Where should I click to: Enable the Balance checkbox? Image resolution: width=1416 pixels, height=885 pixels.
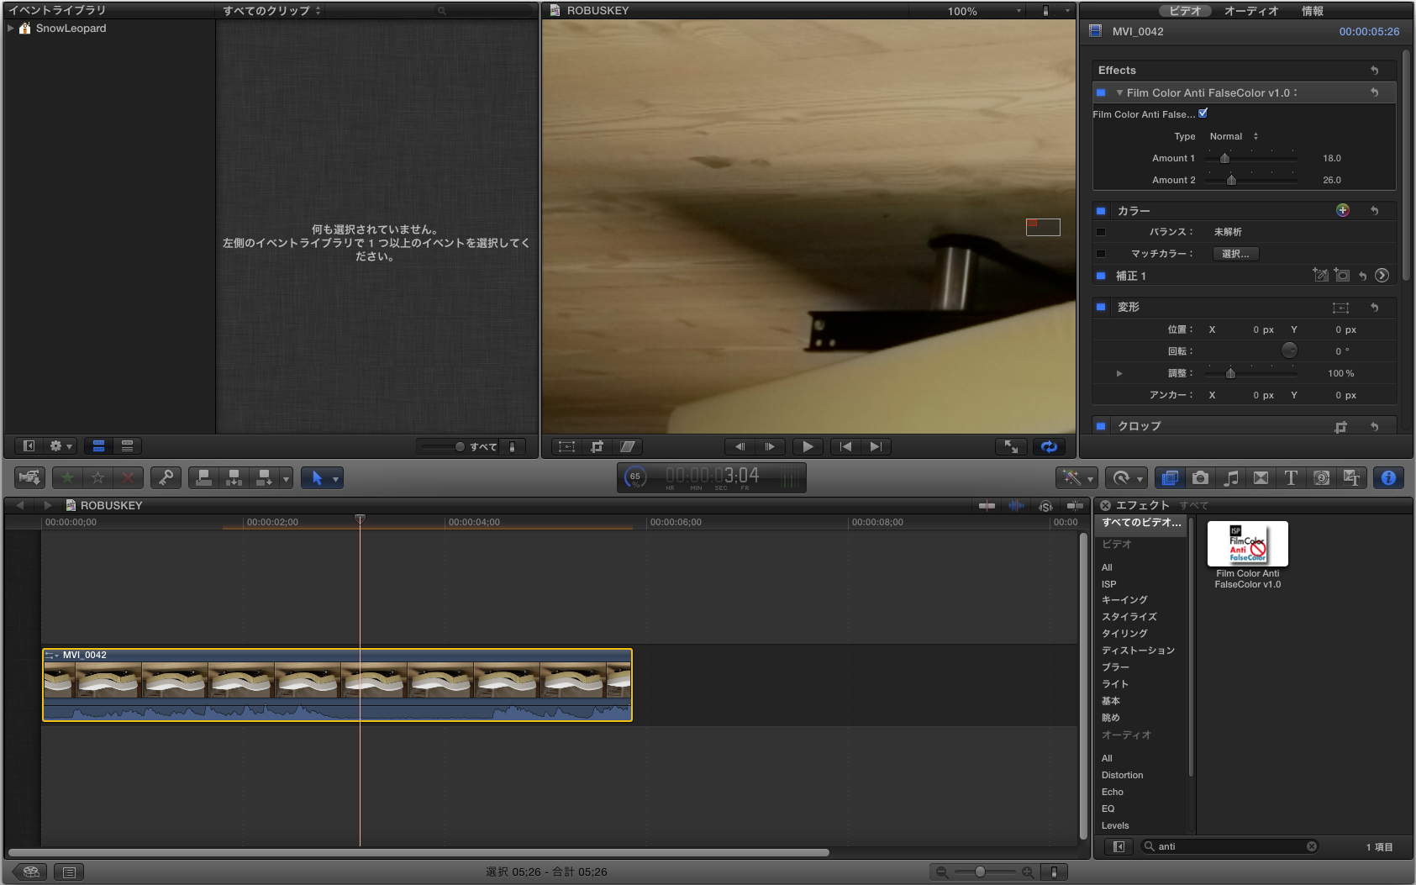coord(1101,232)
